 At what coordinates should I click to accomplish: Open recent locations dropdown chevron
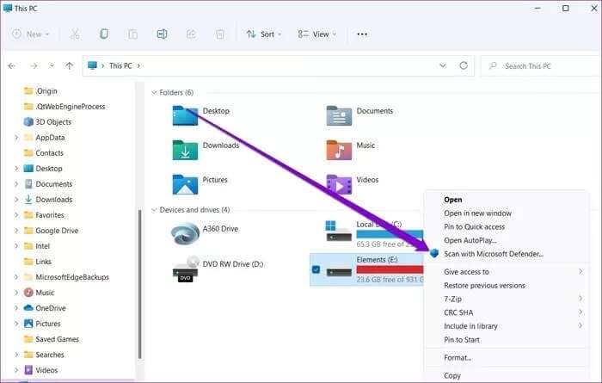point(52,65)
